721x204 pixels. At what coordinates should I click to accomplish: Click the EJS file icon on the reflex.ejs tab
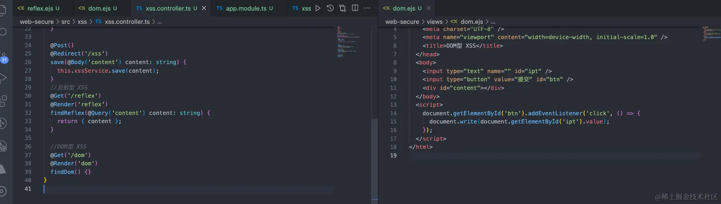[x=21, y=8]
